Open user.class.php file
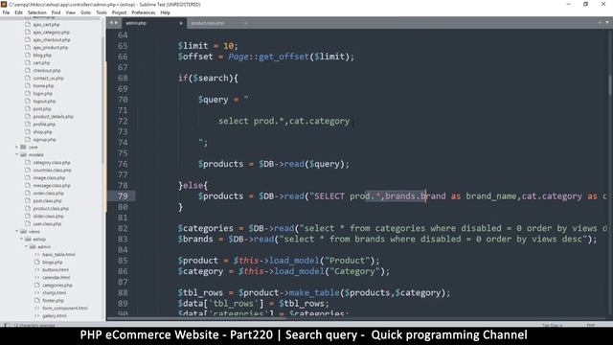613x345 pixels. tap(47, 223)
